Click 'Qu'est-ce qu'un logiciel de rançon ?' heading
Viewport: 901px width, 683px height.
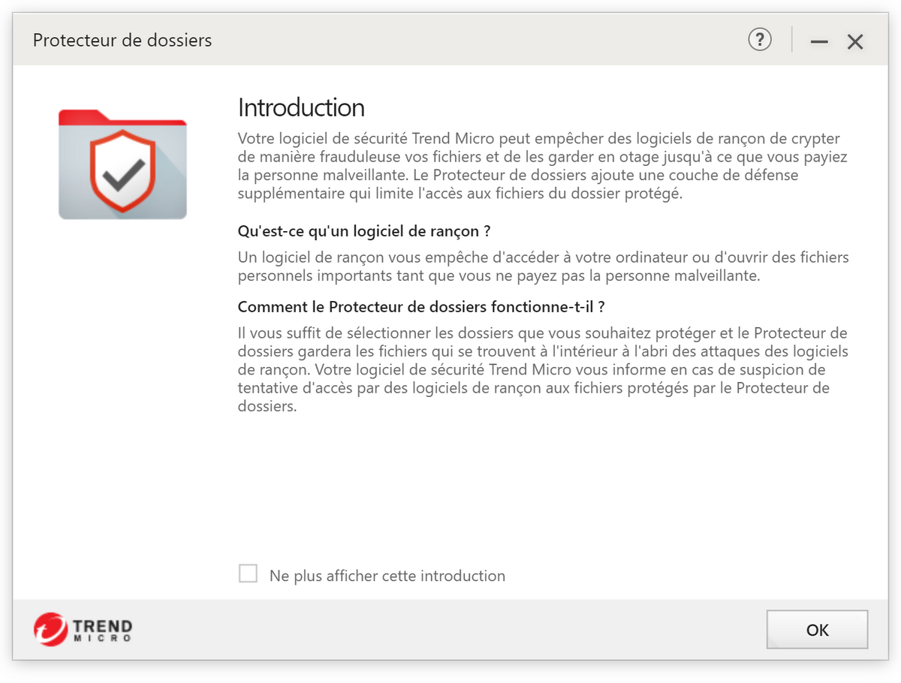[364, 230]
